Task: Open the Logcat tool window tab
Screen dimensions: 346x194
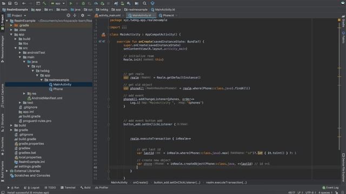Action: (x=31, y=188)
